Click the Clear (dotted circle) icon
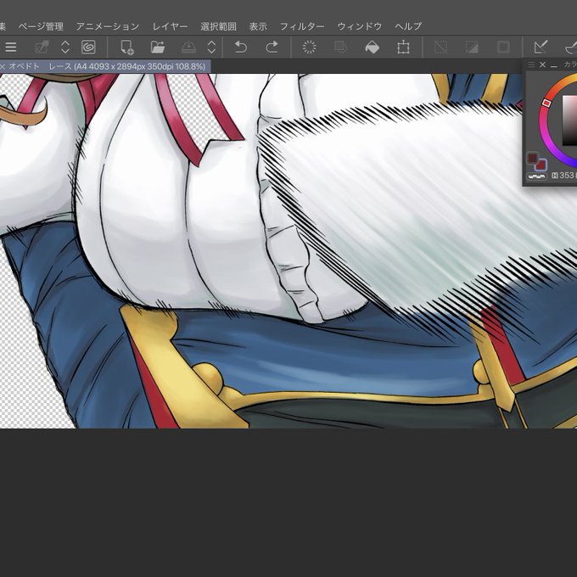This screenshot has width=577, height=577. coord(309,48)
